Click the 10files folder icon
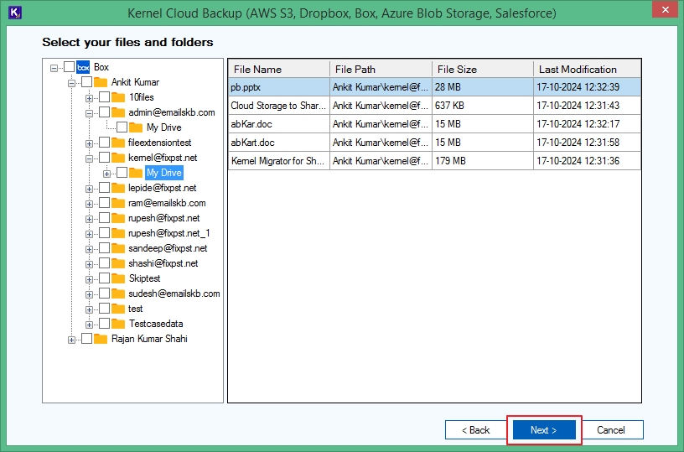Viewport: 684px width, 452px height. [x=118, y=97]
